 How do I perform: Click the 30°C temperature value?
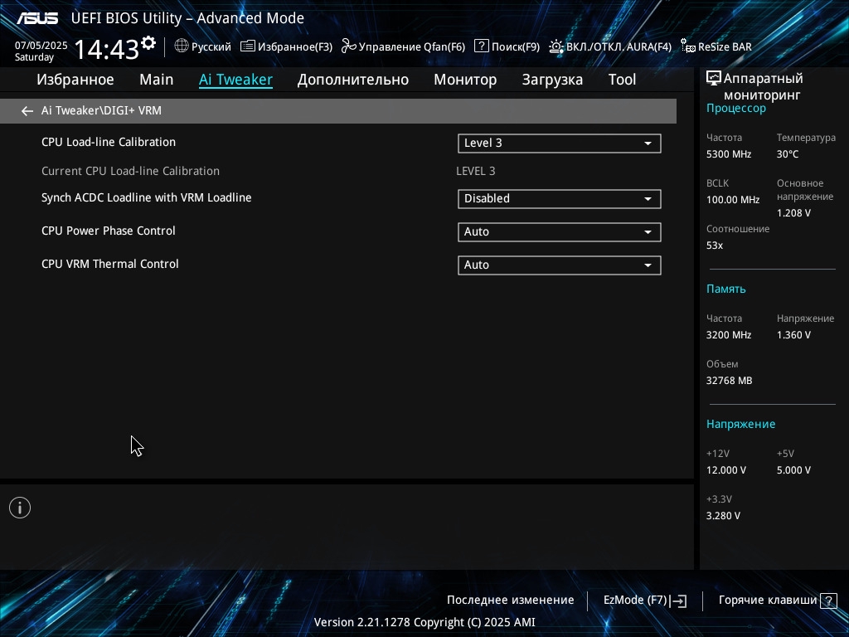point(788,154)
